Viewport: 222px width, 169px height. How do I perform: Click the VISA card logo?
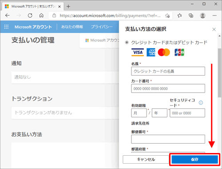tap(138, 52)
